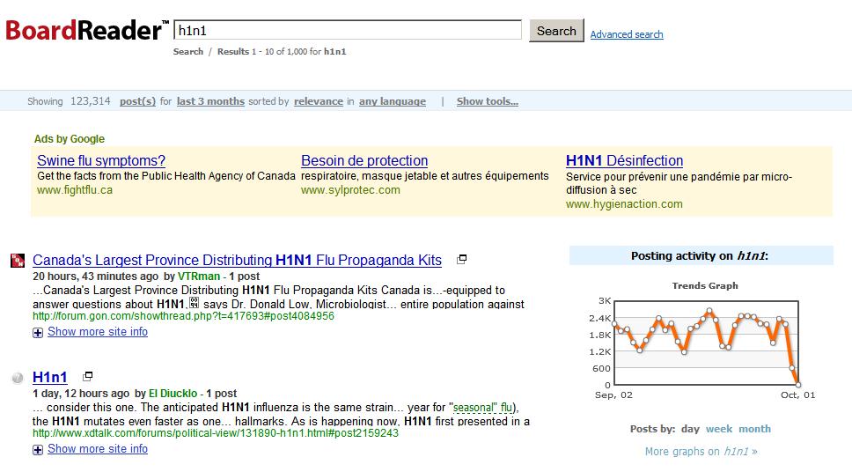Open new-window icon next to H1n1 title

tap(87, 376)
